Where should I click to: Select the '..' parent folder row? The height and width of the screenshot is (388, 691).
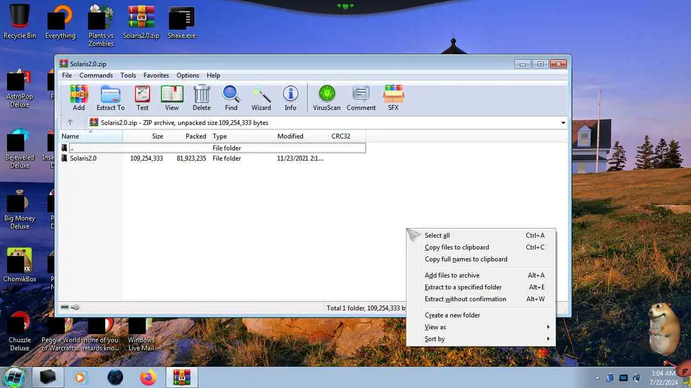click(212, 148)
